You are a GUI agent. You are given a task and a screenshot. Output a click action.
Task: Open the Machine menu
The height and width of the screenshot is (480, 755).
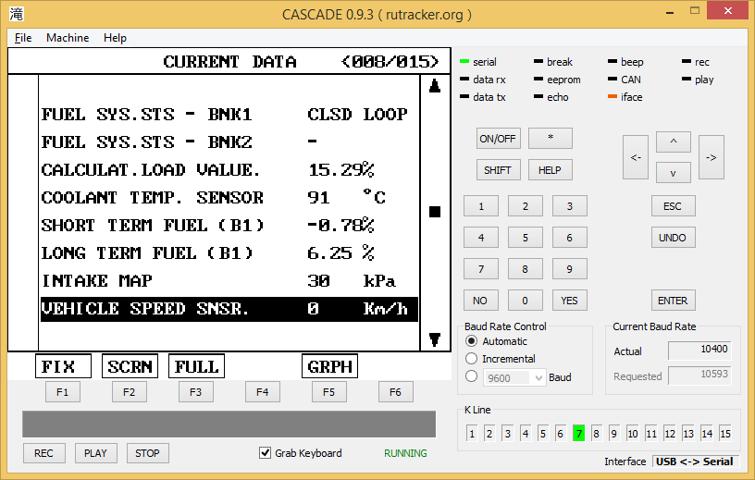(x=68, y=38)
